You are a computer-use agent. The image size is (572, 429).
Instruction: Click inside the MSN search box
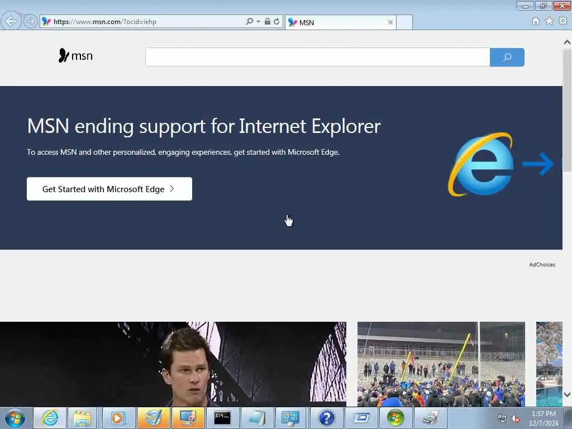(x=317, y=57)
